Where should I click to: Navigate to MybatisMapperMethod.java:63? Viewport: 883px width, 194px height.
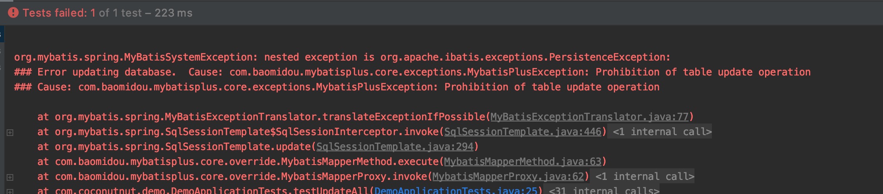click(522, 162)
